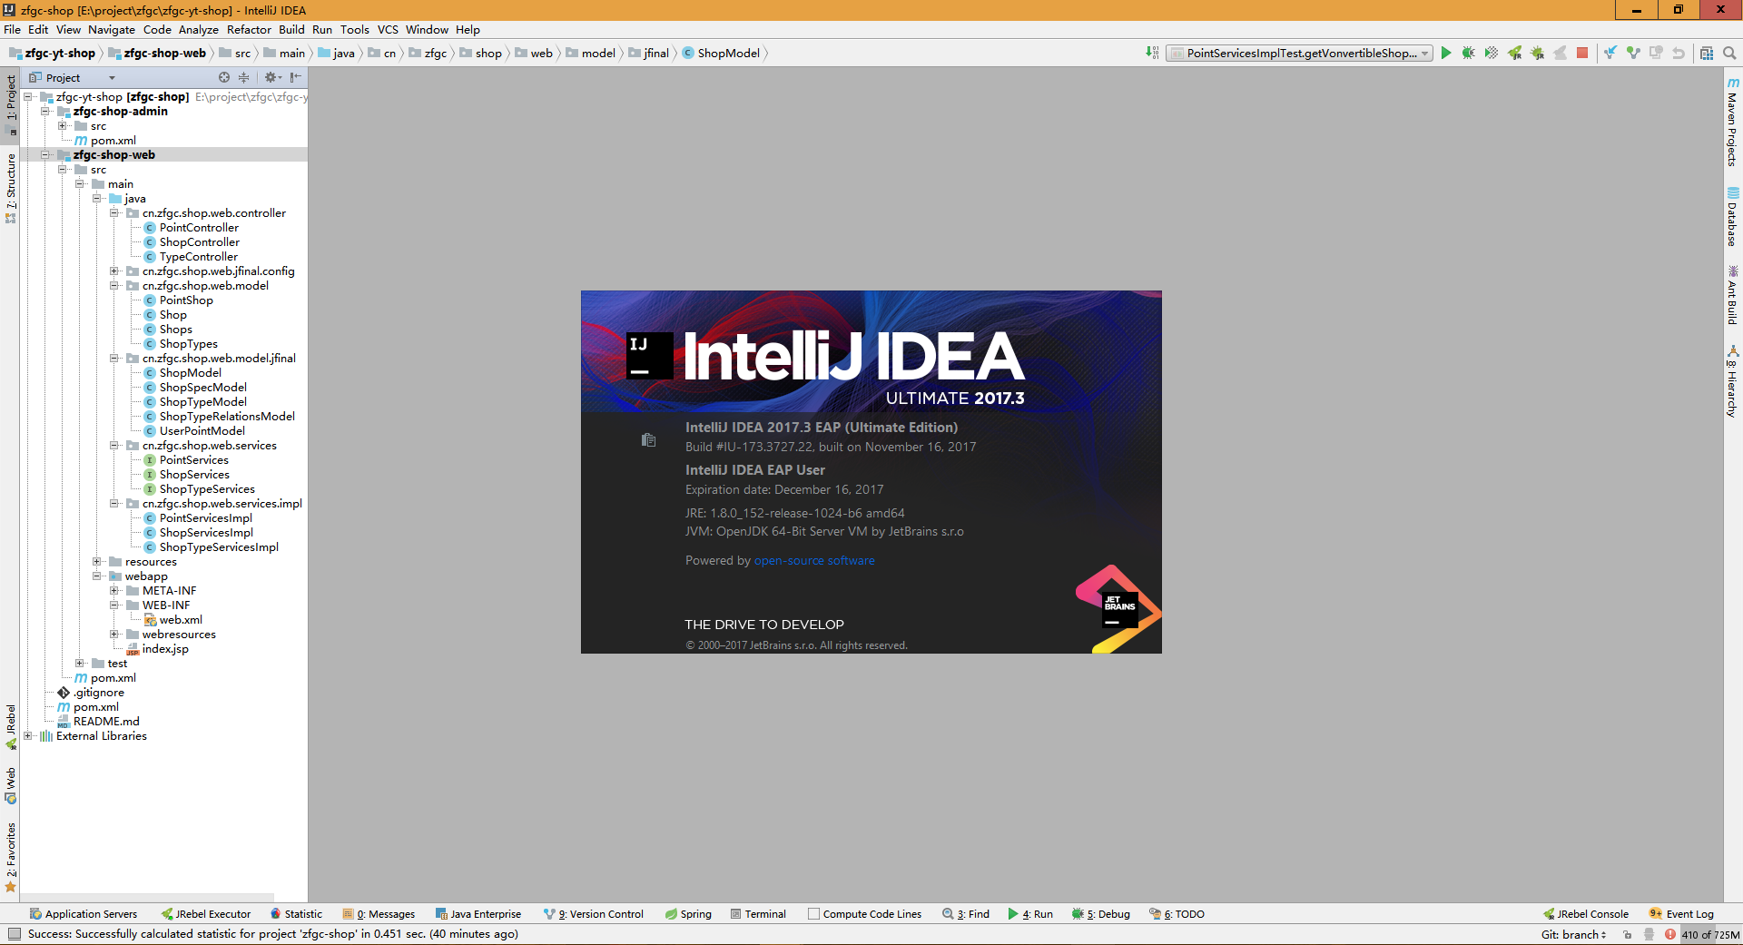
Task: Open the Navigate menu
Action: coord(112,29)
